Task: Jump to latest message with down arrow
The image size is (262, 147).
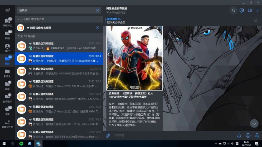Action: click(x=254, y=124)
